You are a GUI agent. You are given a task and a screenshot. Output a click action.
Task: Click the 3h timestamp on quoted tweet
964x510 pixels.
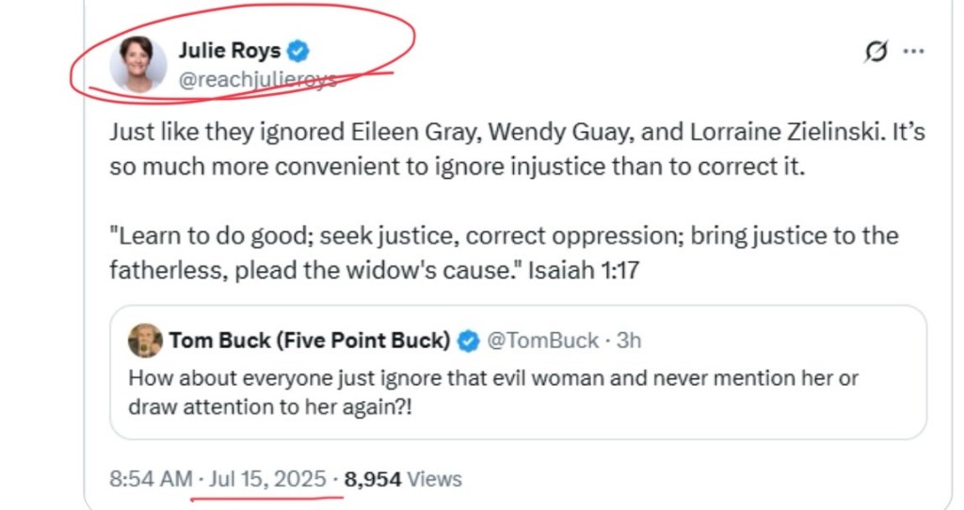[x=629, y=341]
